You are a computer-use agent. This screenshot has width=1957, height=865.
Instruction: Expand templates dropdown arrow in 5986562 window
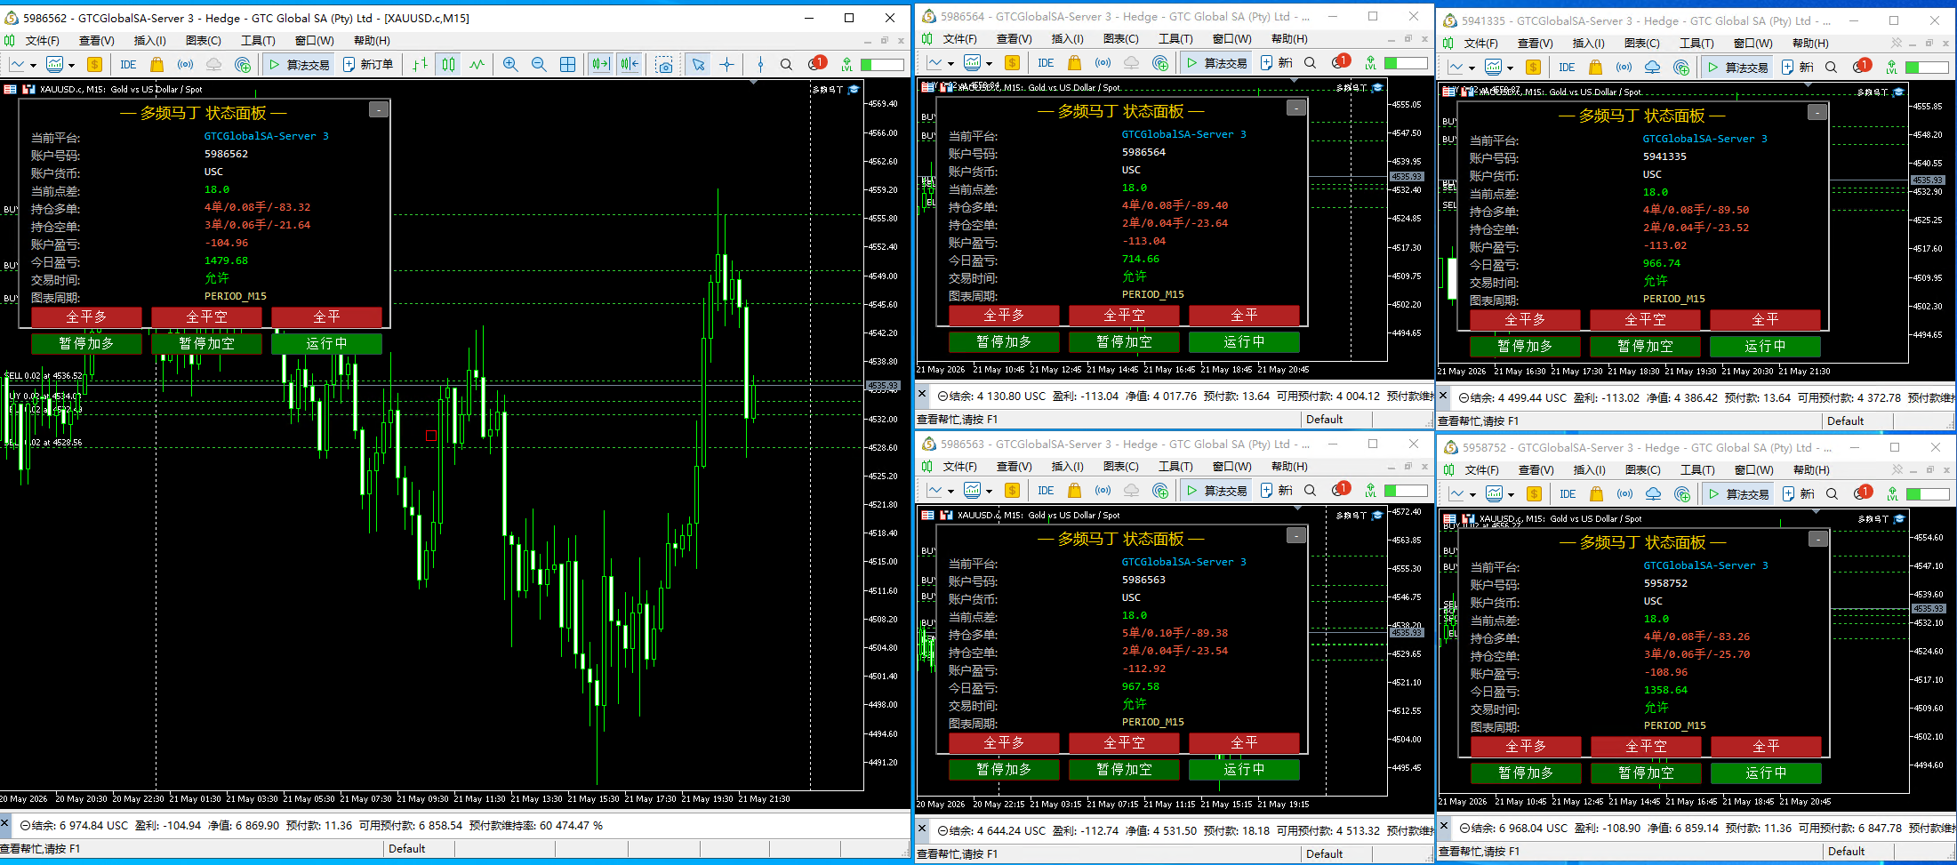coord(71,65)
